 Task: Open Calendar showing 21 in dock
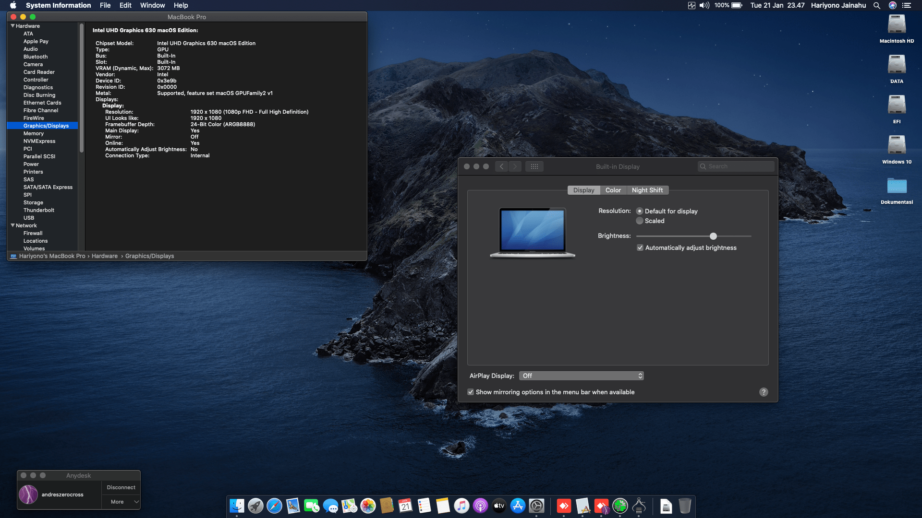click(405, 506)
